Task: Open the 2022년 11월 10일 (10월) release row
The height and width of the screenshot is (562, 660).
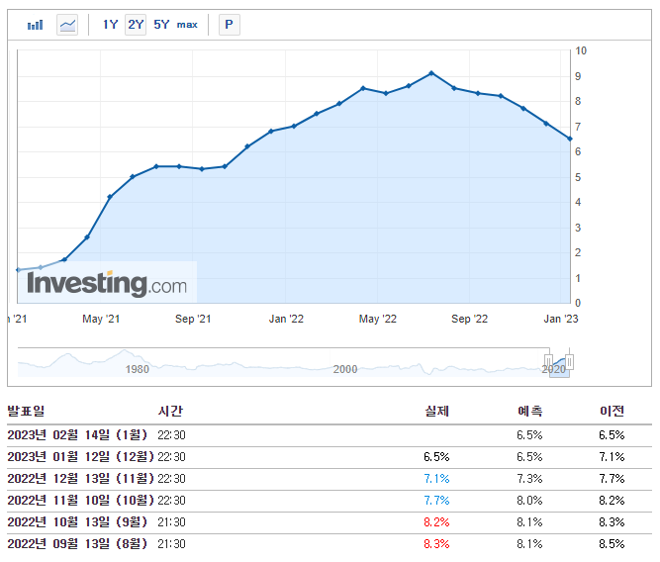Action: pos(330,501)
